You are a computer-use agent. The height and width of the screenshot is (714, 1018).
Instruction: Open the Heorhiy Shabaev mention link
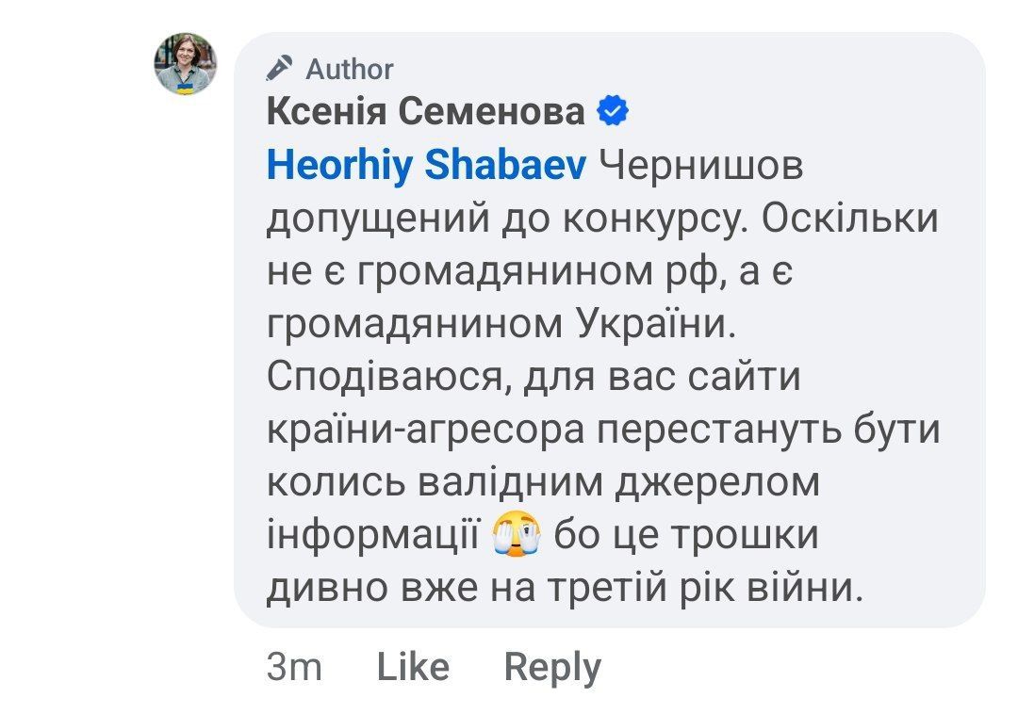point(427,166)
